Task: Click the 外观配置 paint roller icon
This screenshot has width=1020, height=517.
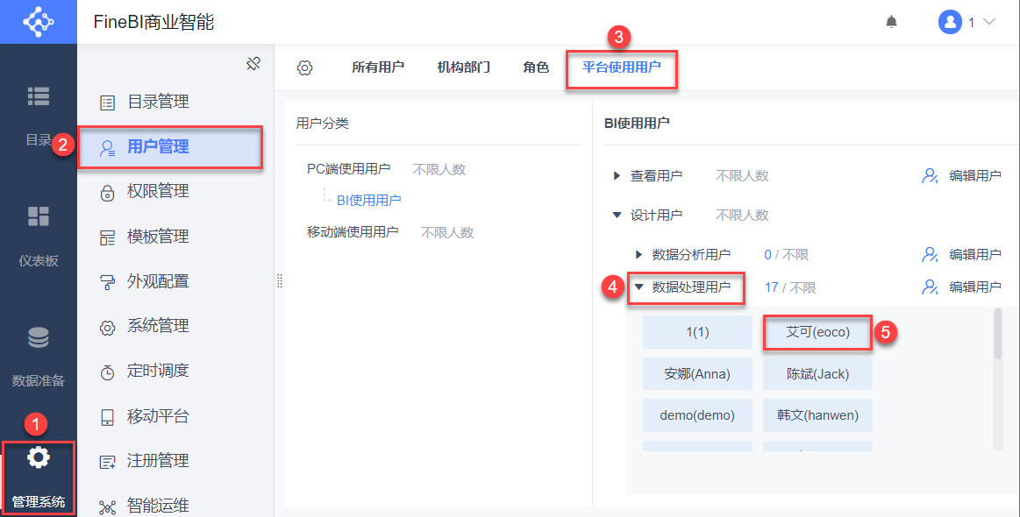Action: (107, 282)
